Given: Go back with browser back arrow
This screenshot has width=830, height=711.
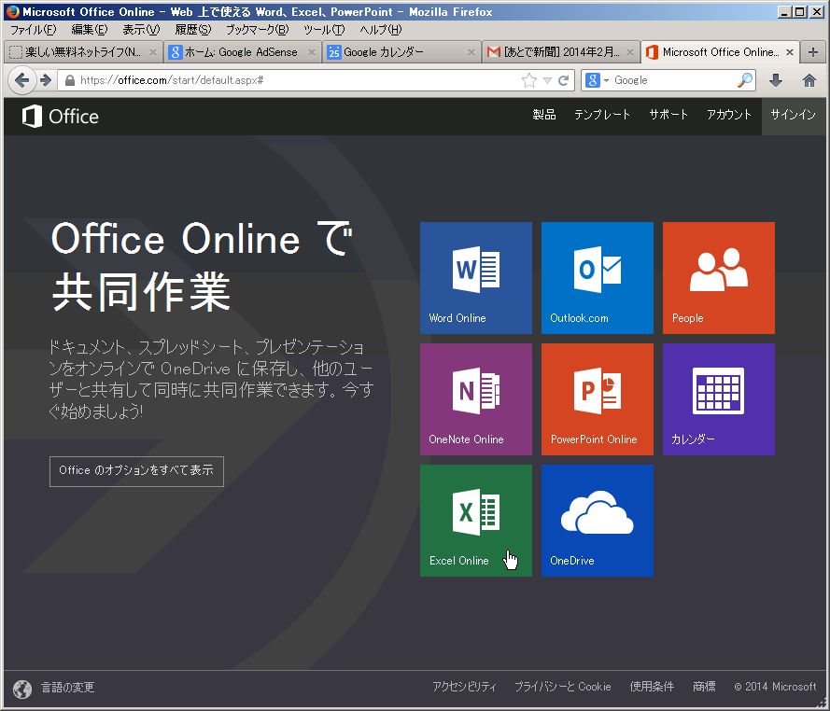Looking at the screenshot, I should 21,80.
